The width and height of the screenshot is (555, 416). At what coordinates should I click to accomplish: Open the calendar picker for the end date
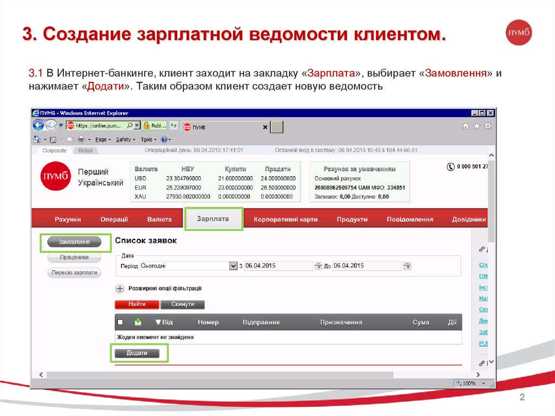[406, 266]
